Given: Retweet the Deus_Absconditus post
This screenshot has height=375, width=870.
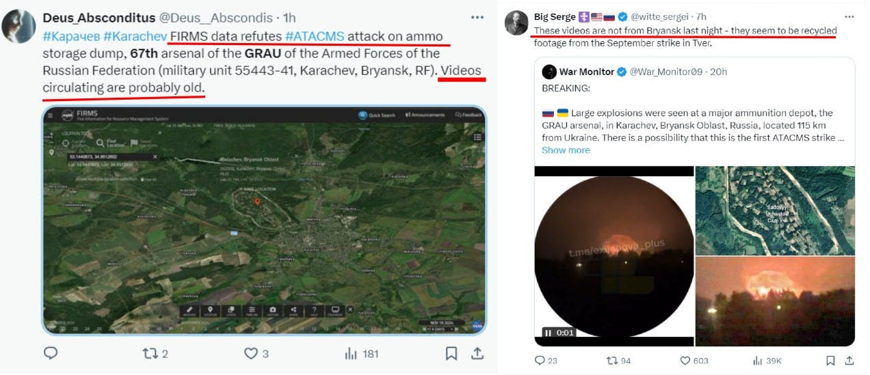Looking at the screenshot, I should click(150, 353).
